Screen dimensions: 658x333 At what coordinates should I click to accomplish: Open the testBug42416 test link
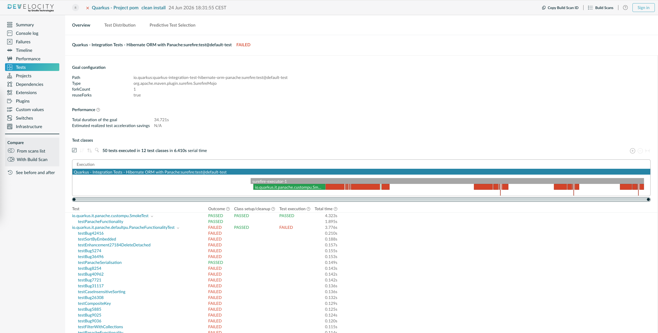coord(91,233)
